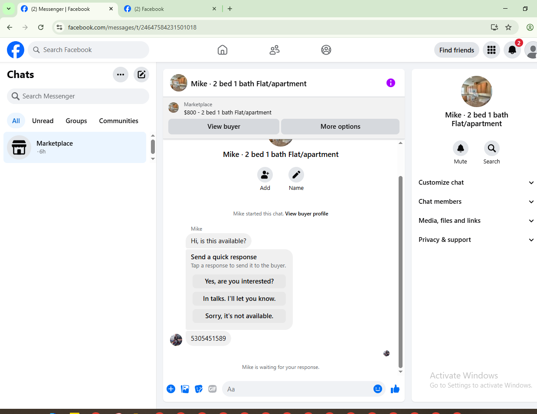Click the install app icon in address bar

coord(494,27)
